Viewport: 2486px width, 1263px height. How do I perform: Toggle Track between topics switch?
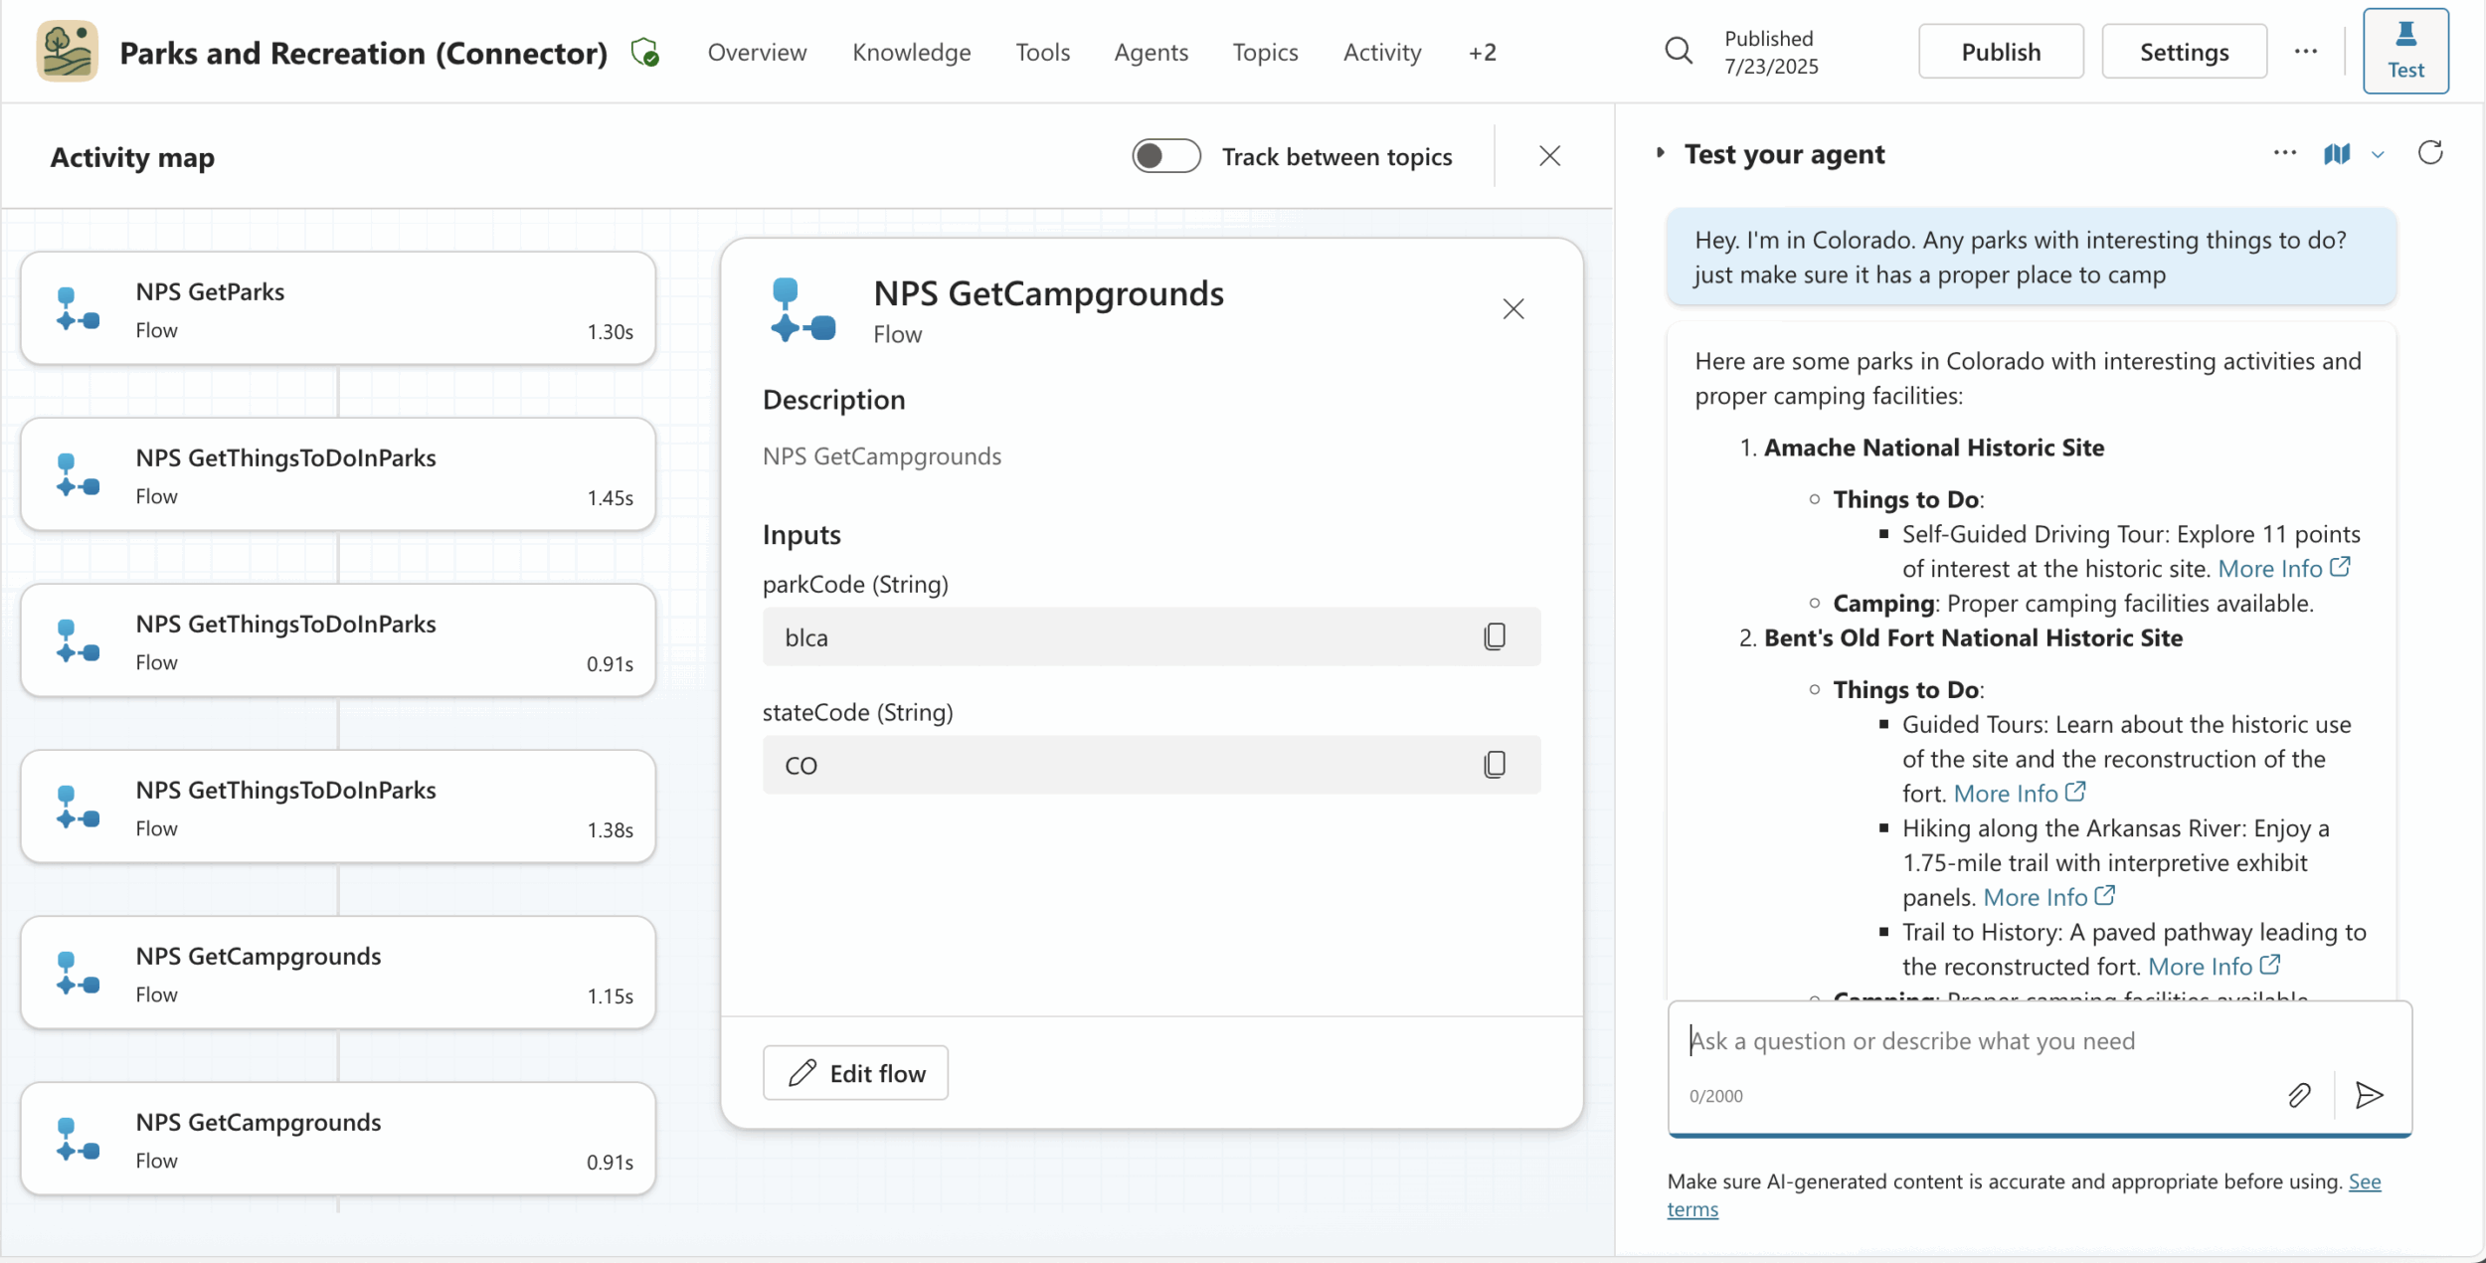click(1166, 156)
